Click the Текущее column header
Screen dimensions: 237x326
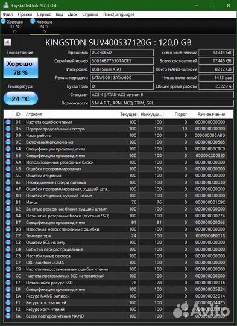tap(125, 114)
